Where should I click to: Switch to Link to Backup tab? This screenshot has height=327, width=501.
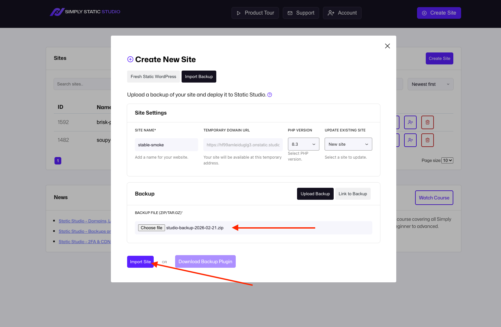(x=353, y=194)
